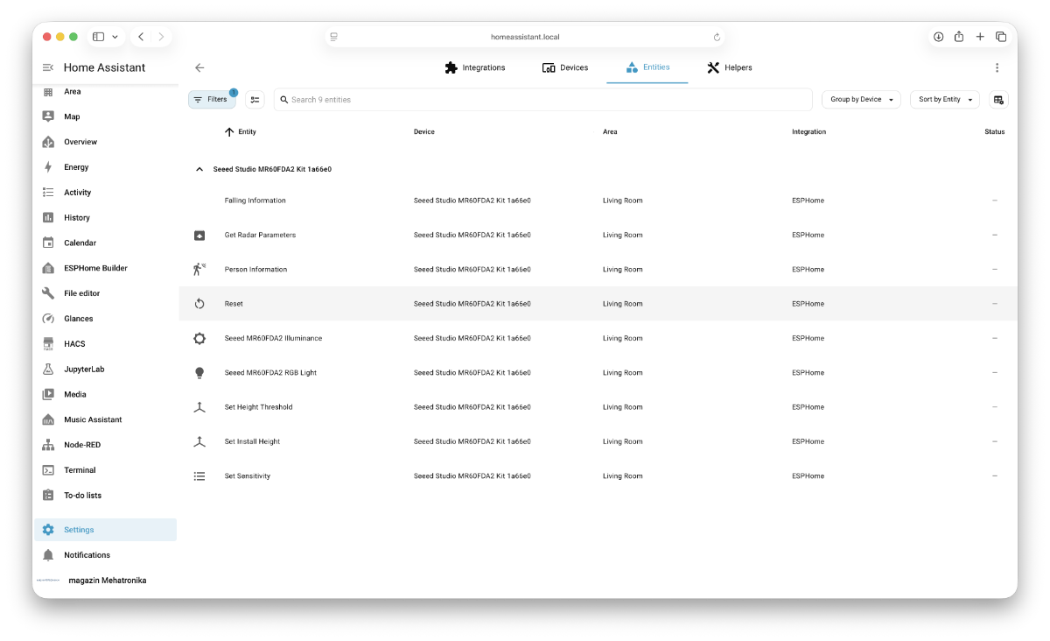Open Area in the sidebar

105,91
